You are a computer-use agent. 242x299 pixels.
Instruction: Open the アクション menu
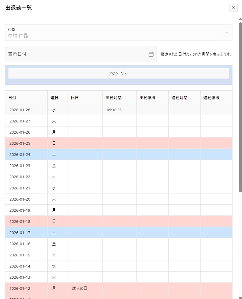[118, 73]
